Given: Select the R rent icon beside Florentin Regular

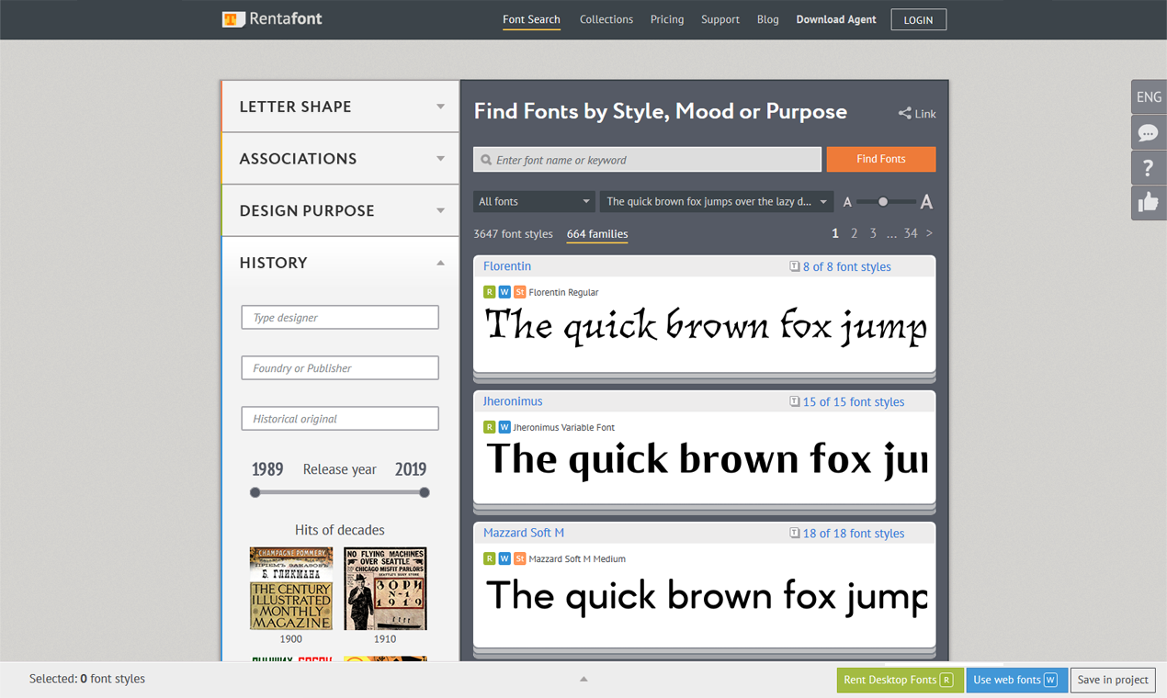Looking at the screenshot, I should [x=489, y=291].
